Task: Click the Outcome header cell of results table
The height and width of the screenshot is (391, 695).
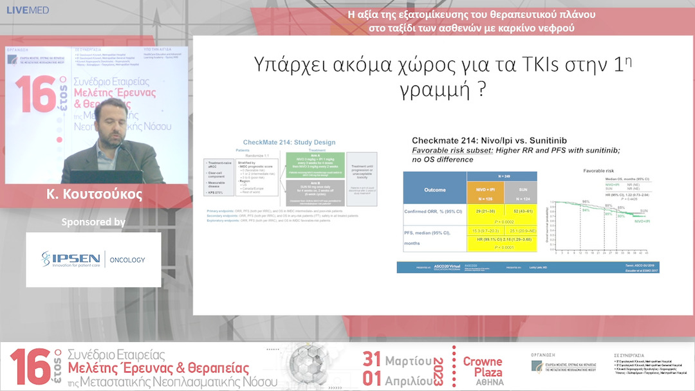Action: (436, 190)
